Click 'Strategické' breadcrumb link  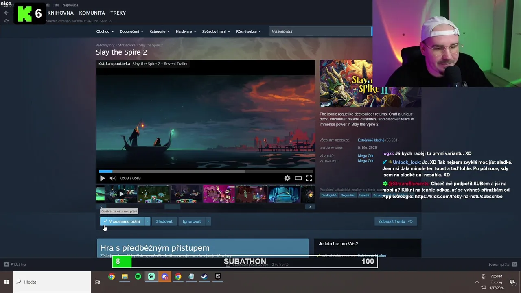pyautogui.click(x=127, y=45)
